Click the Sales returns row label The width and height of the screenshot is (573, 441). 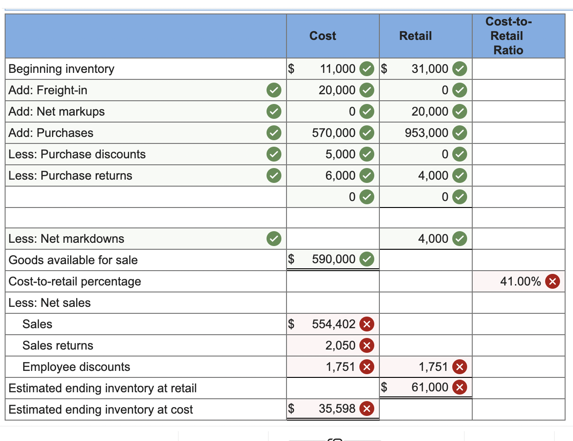[x=58, y=345]
